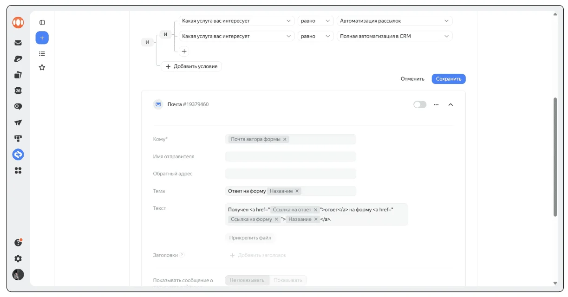Save conditions with Сохранить

(x=449, y=79)
